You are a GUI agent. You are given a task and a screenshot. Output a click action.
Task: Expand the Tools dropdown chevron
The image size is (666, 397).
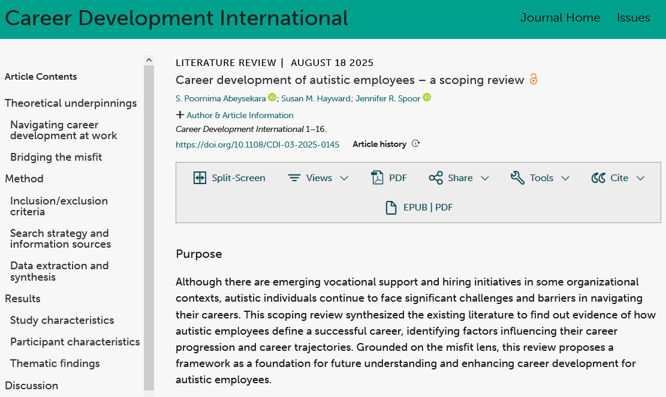point(565,178)
